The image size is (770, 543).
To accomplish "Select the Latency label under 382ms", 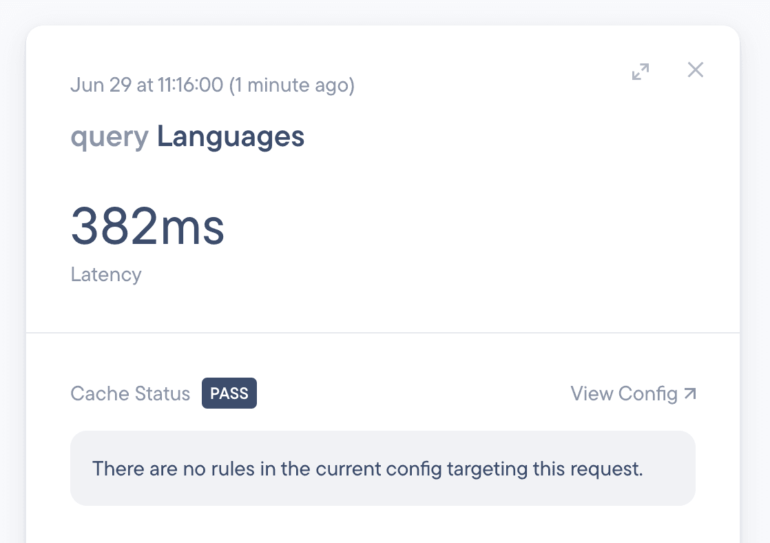I will point(105,274).
